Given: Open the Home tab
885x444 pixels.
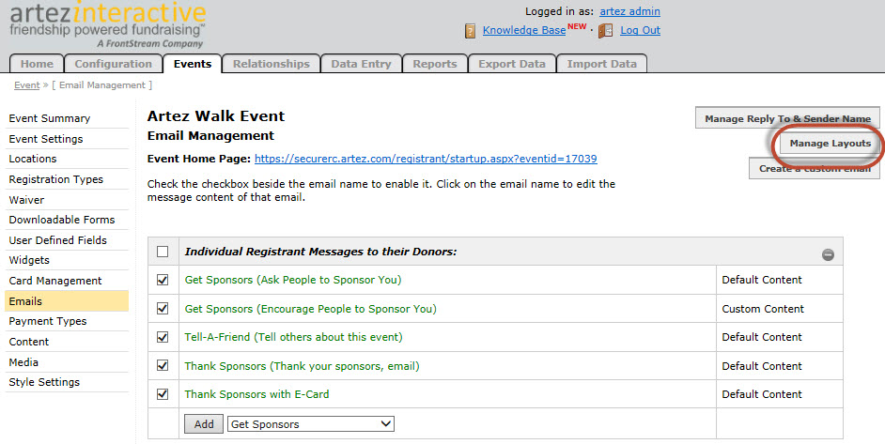Looking at the screenshot, I should click(x=37, y=64).
